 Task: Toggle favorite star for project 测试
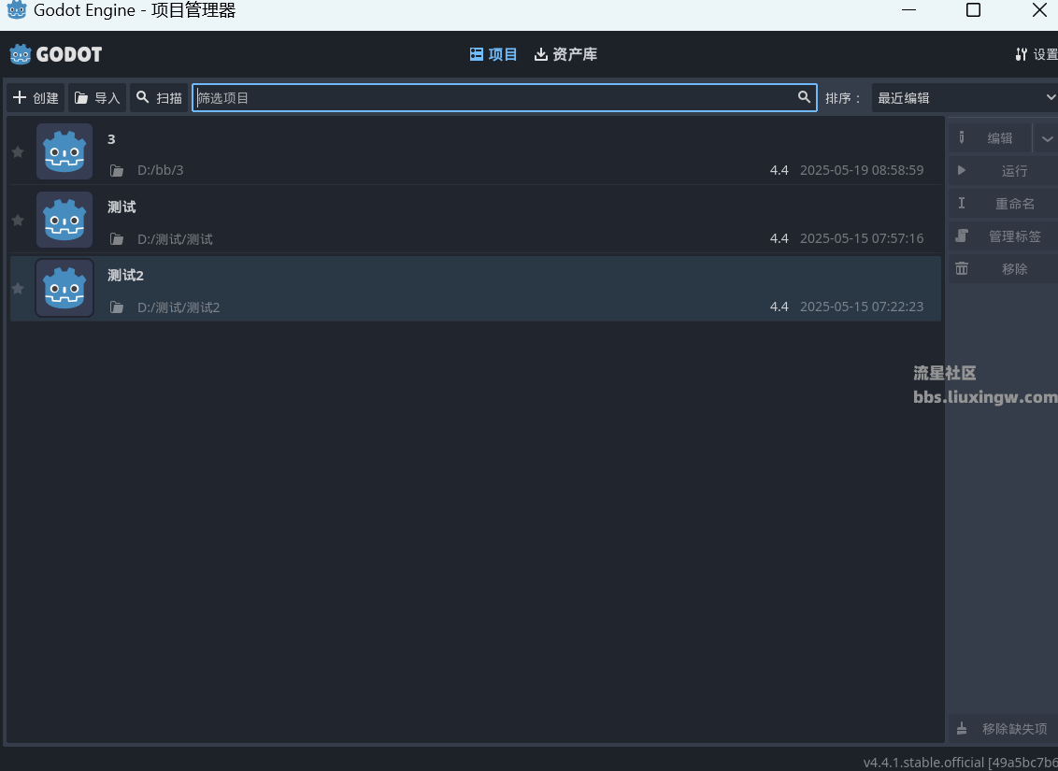[x=18, y=220]
